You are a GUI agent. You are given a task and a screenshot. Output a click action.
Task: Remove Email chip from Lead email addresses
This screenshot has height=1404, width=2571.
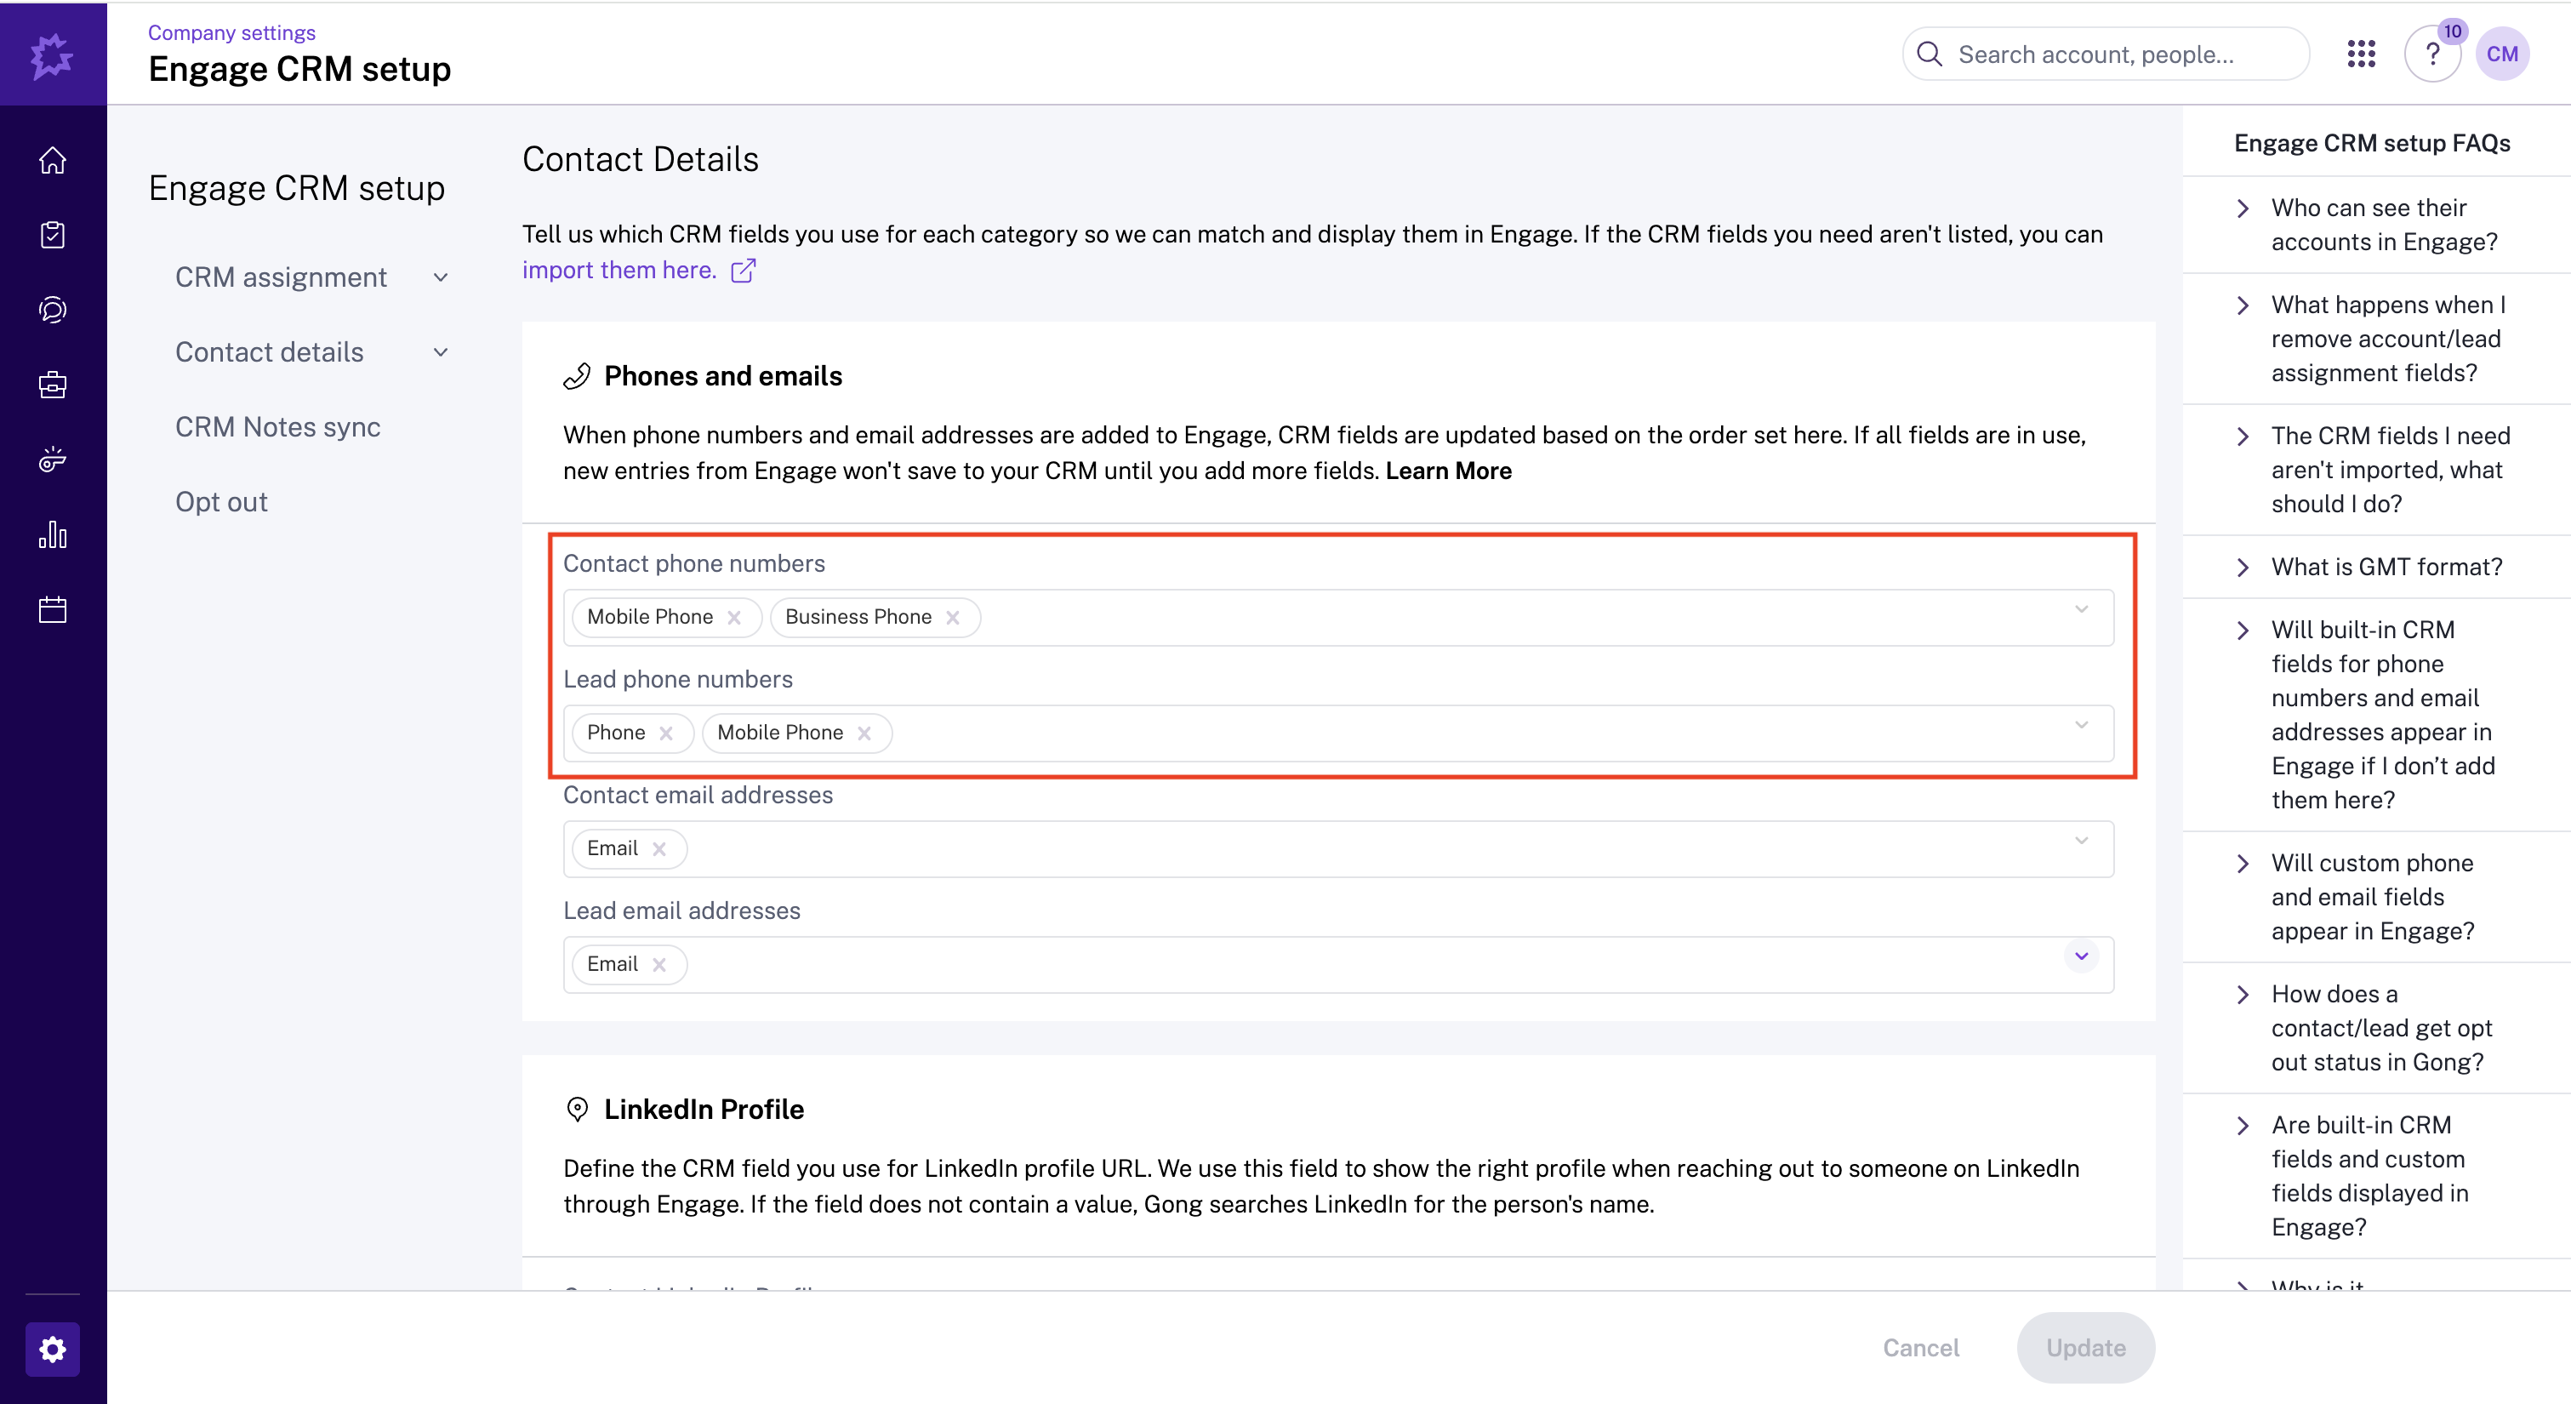click(659, 965)
